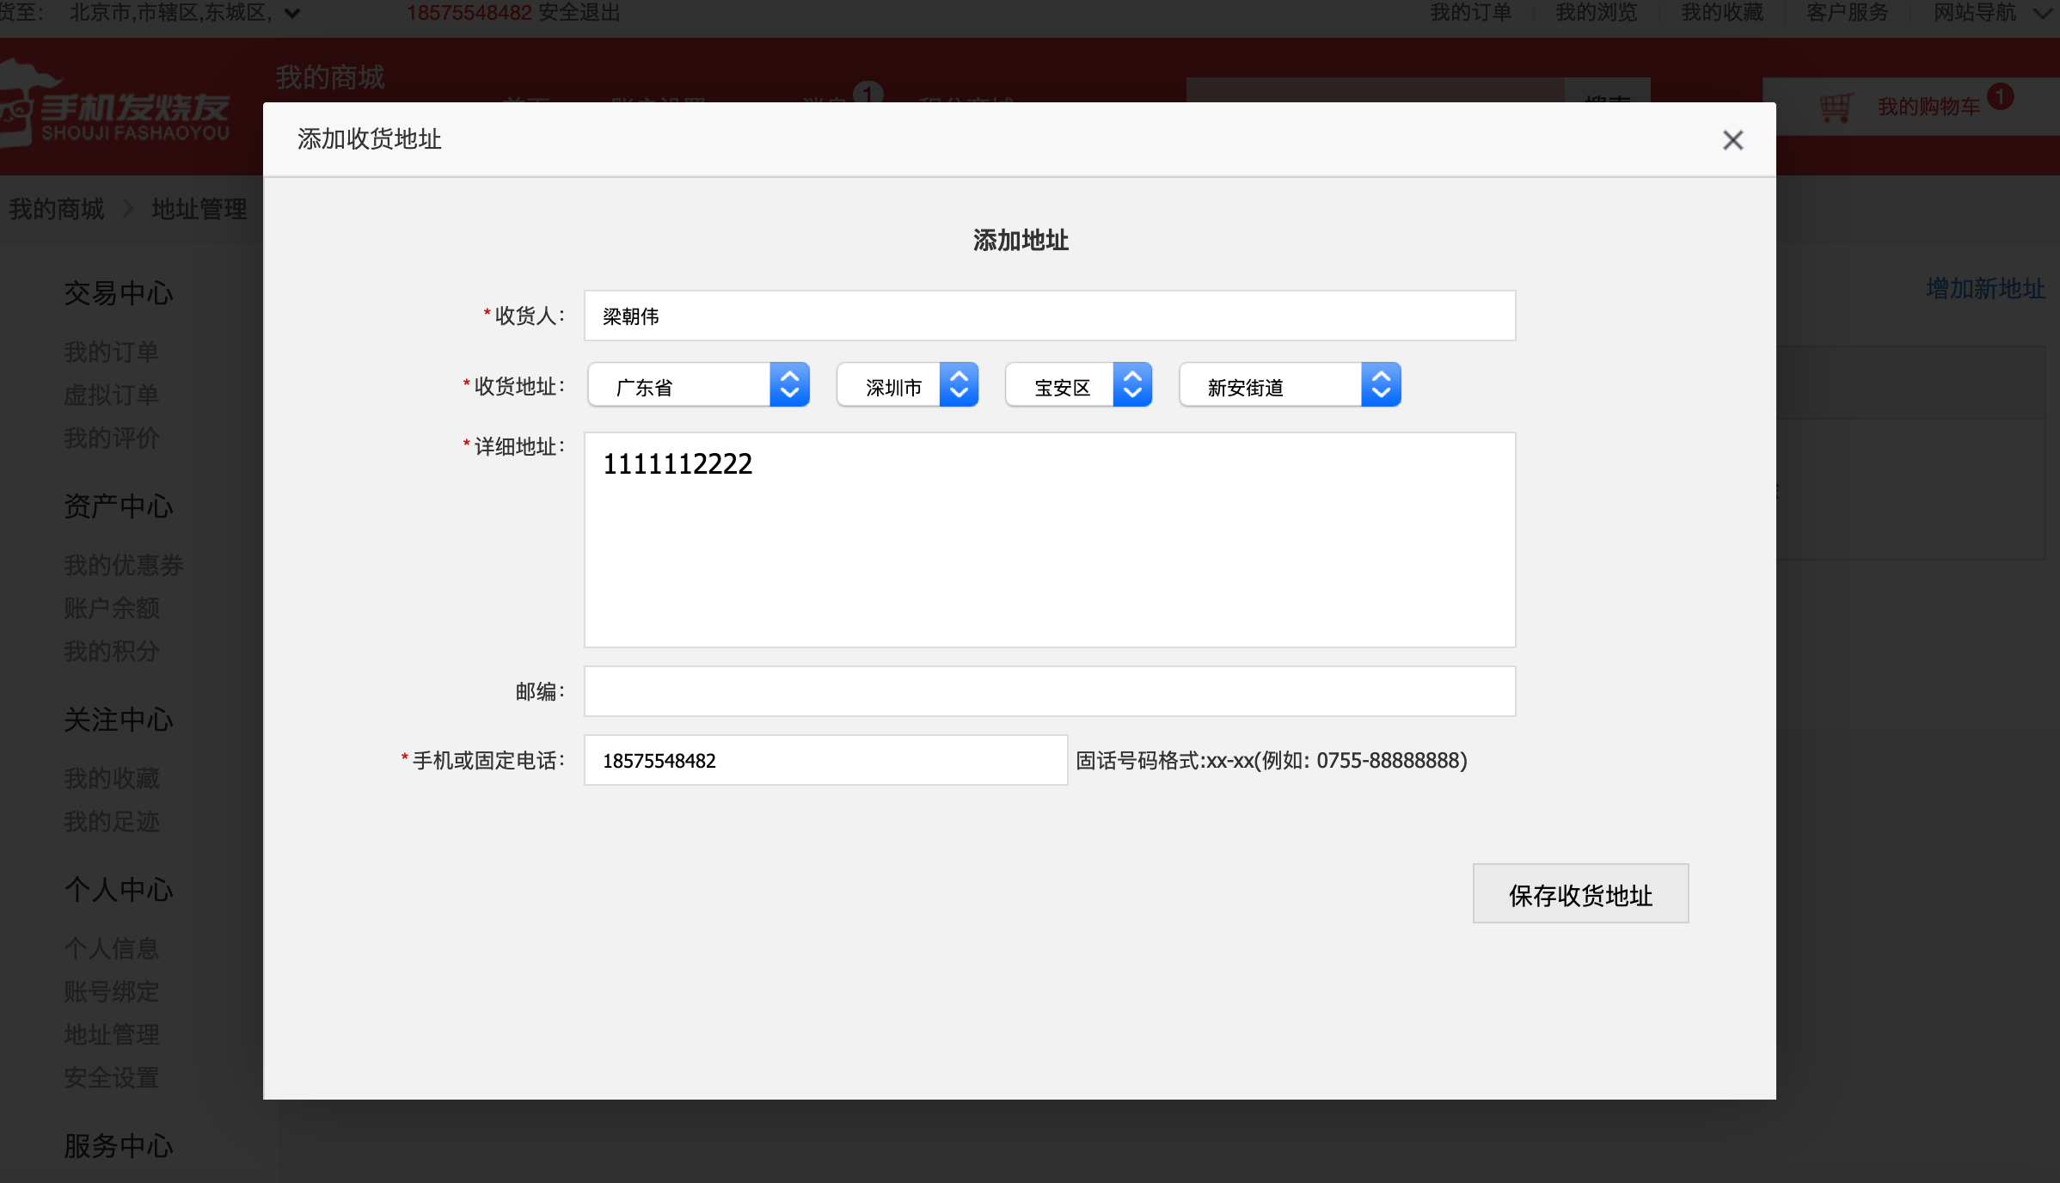The height and width of the screenshot is (1183, 2060).
Task: Click 我的商城 header title
Action: (x=330, y=77)
